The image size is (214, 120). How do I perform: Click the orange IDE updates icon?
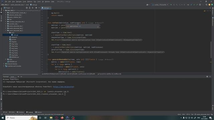pos(209,5)
